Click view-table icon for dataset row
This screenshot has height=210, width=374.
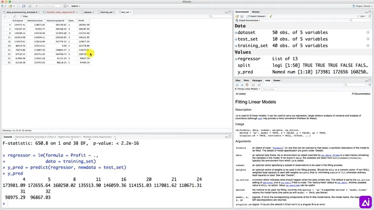click(x=368, y=33)
